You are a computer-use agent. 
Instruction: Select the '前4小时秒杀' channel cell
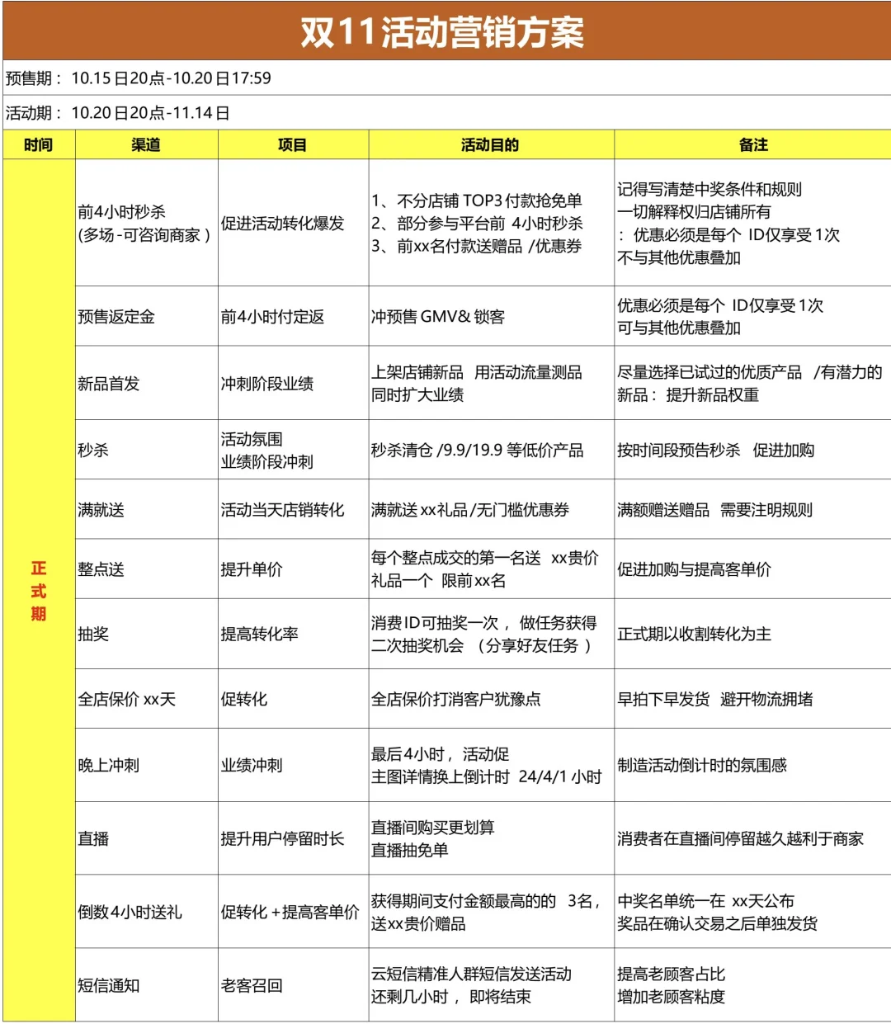[146, 223]
